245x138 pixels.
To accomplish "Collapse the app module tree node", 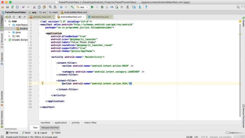I will point(6,21).
